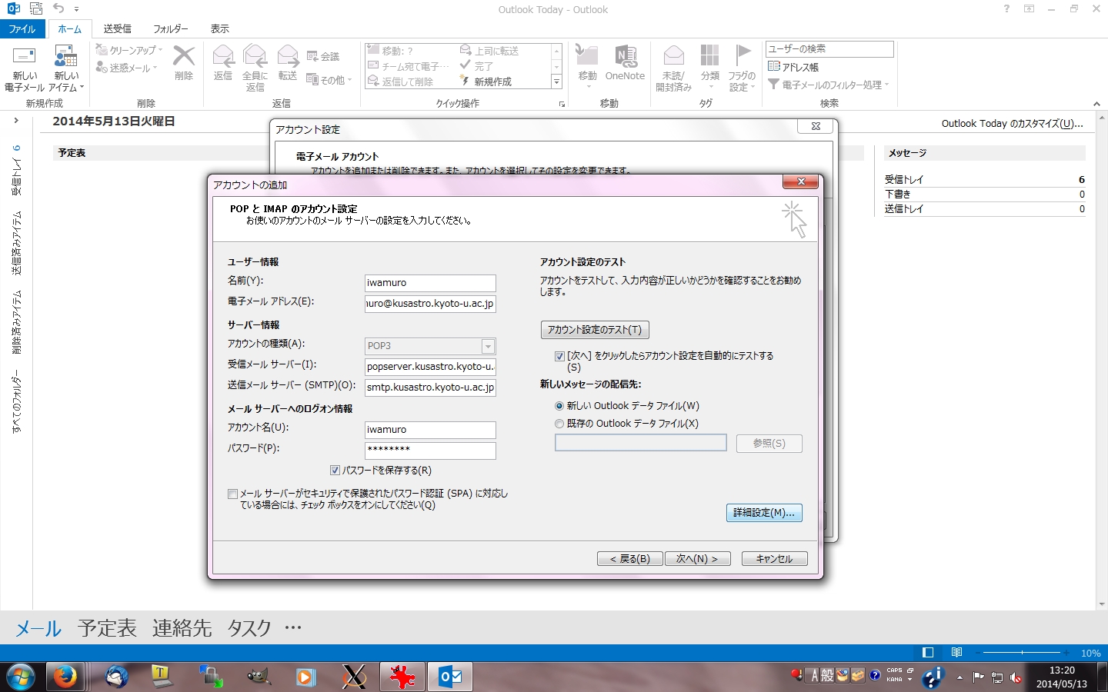This screenshot has width=1108, height=692.
Task: Click the More Settings (詳細設定) button
Action: [x=764, y=513]
